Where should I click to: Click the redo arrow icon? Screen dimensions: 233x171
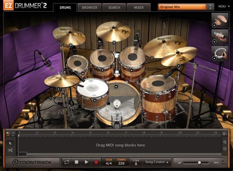click(x=13, y=134)
